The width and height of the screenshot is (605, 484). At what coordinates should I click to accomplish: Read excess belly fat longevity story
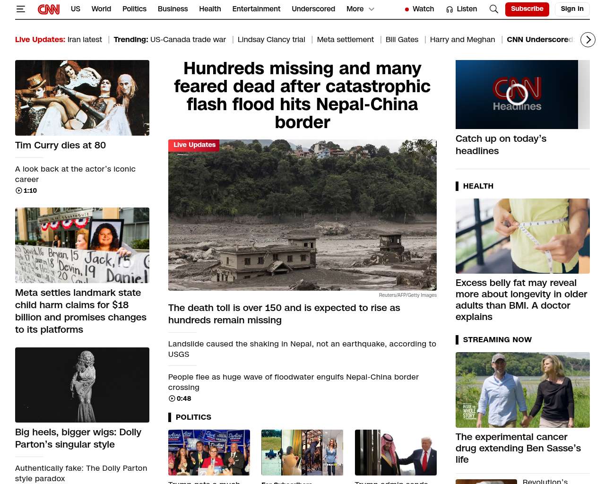521,300
